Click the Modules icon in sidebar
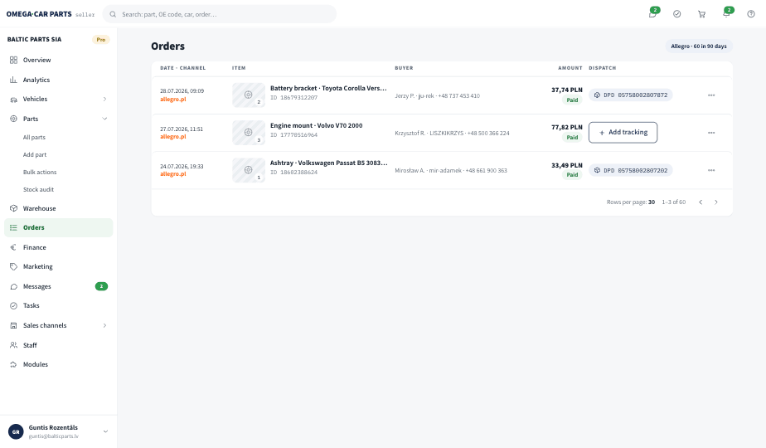 click(x=13, y=364)
